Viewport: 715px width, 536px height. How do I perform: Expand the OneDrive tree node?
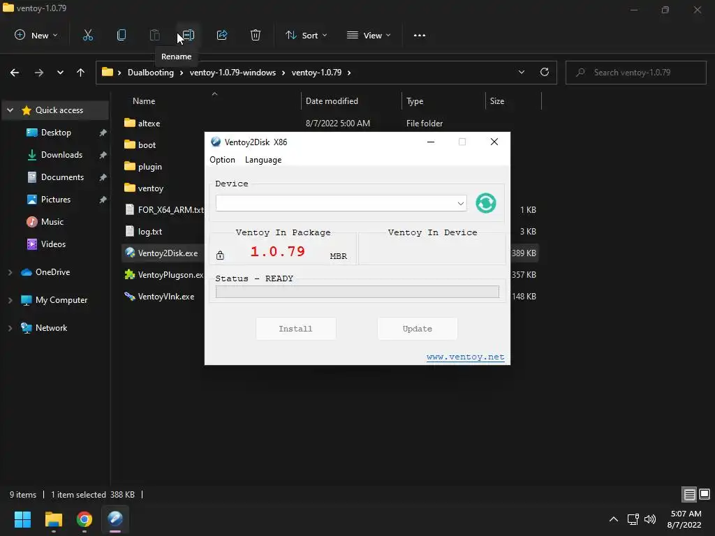[x=10, y=272]
